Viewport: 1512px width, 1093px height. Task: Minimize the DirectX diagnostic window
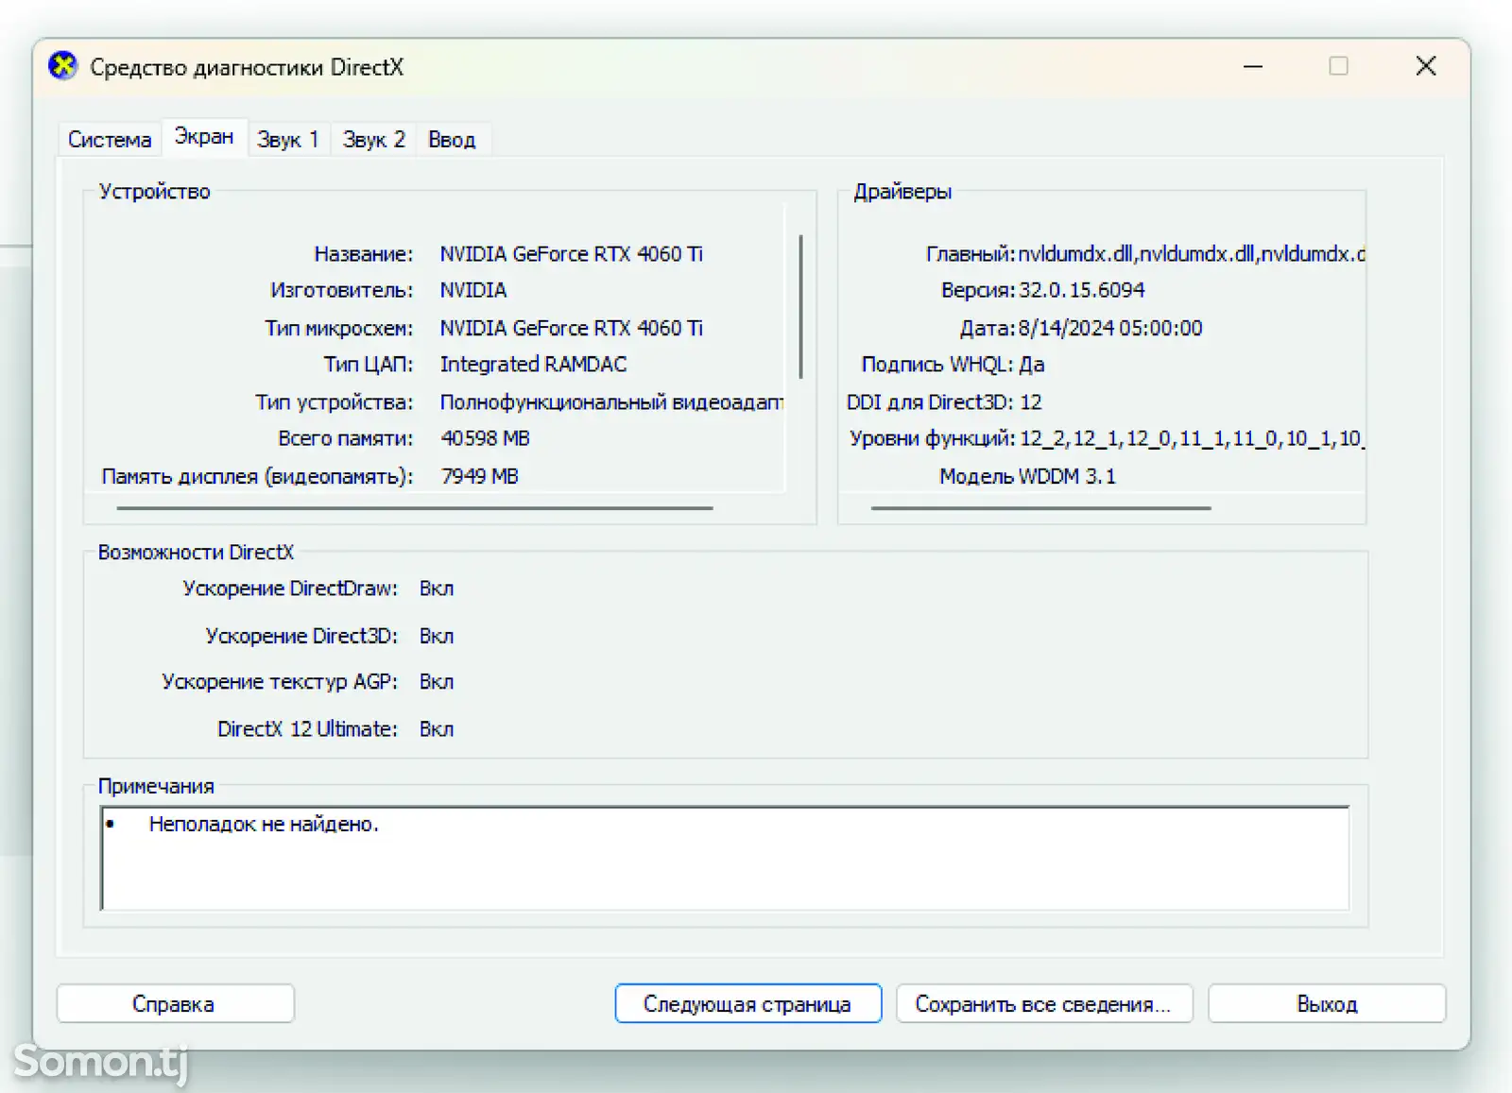point(1253,66)
